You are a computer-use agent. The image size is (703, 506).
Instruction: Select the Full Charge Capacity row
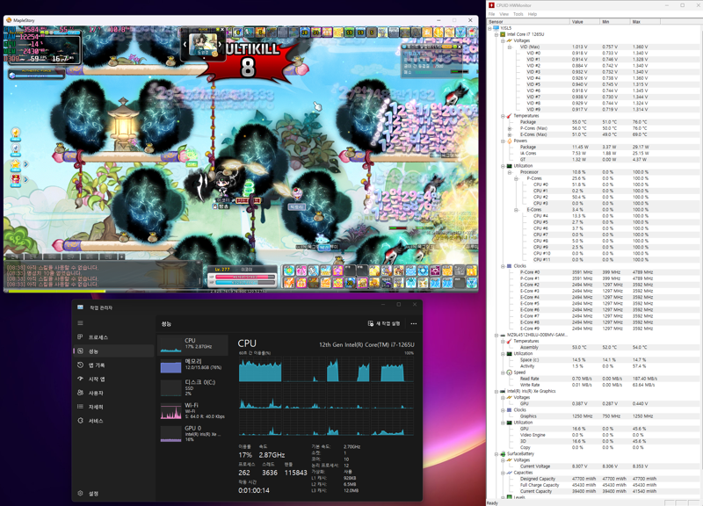(x=588, y=486)
